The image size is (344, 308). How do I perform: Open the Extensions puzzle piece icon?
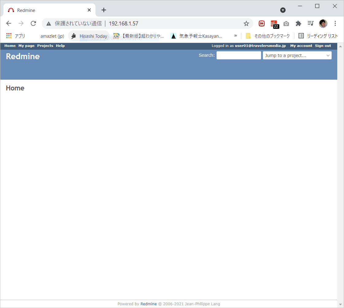pyautogui.click(x=298, y=24)
